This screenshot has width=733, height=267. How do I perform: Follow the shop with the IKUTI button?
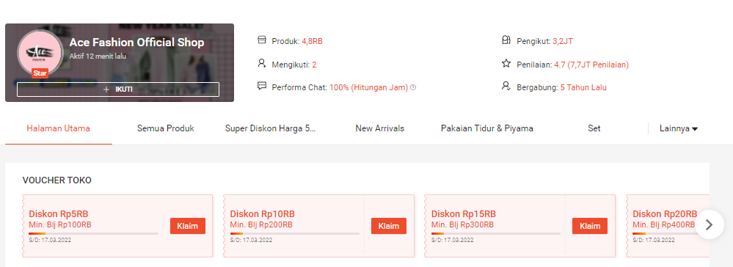118,89
